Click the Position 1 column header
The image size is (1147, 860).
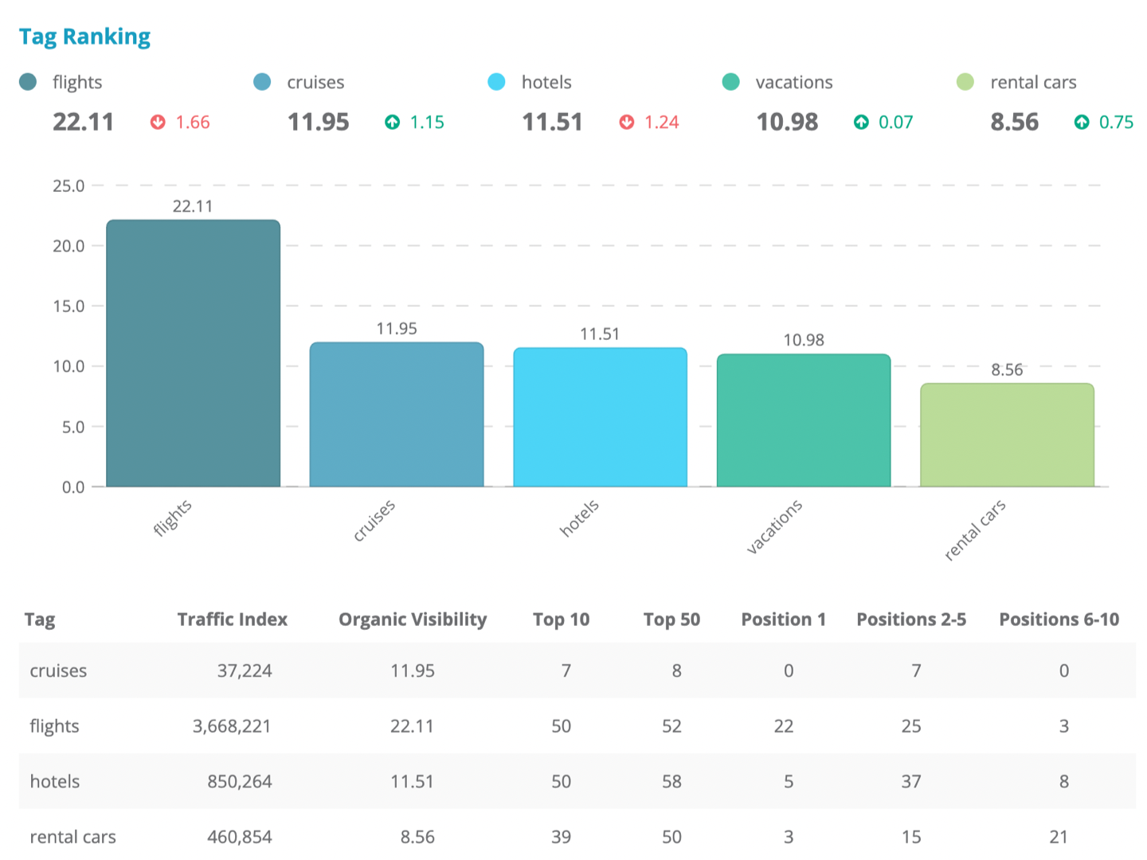783,620
